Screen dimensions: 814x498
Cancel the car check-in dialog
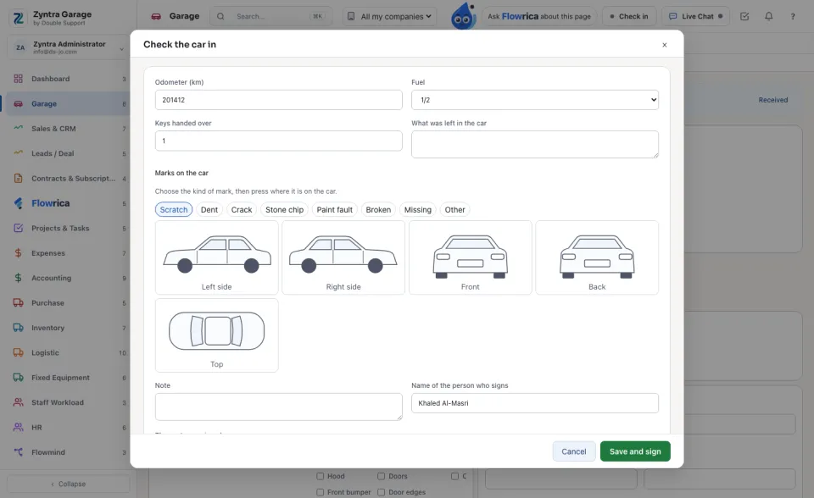point(574,451)
